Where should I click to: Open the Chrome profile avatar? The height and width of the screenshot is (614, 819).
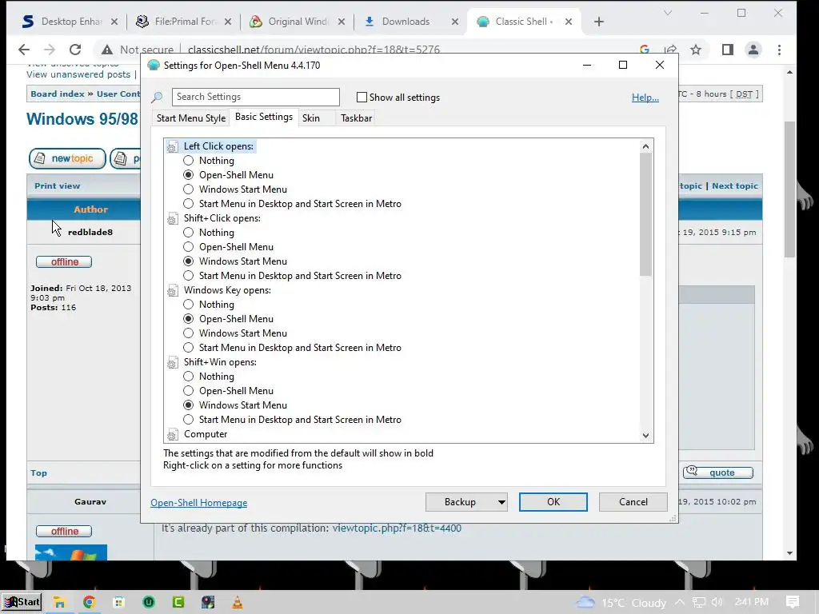click(x=753, y=50)
